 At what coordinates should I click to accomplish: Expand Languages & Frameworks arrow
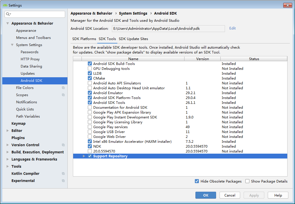pyautogui.click(x=7, y=159)
